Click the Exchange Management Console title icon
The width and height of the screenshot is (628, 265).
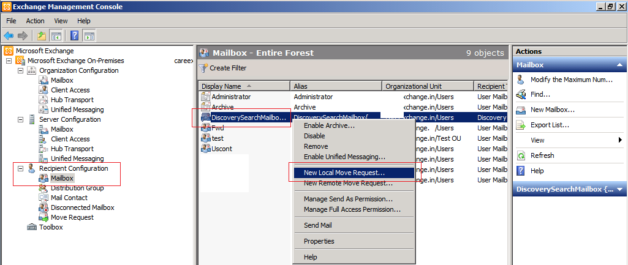coord(7,7)
